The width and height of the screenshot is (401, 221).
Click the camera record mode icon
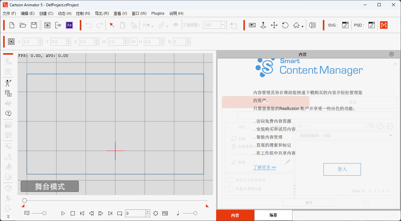coord(252,25)
